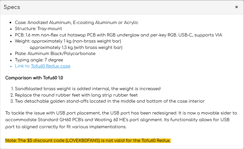Click the non-brass weight bar line
Screen dimensions: 244x149
(x=68, y=41)
